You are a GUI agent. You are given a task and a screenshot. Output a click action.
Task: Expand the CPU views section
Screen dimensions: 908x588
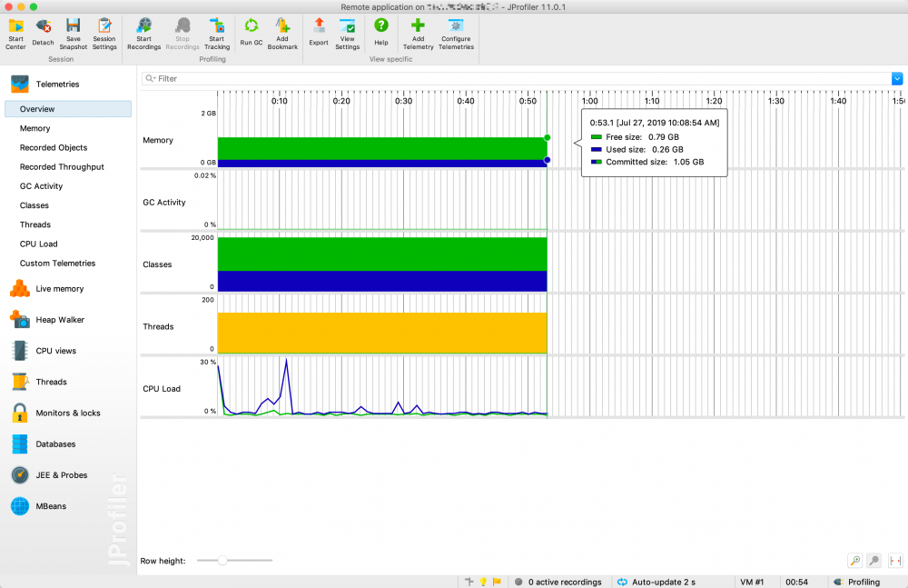pos(55,351)
